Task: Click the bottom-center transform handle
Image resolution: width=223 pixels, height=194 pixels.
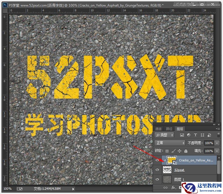Action: (x=114, y=155)
